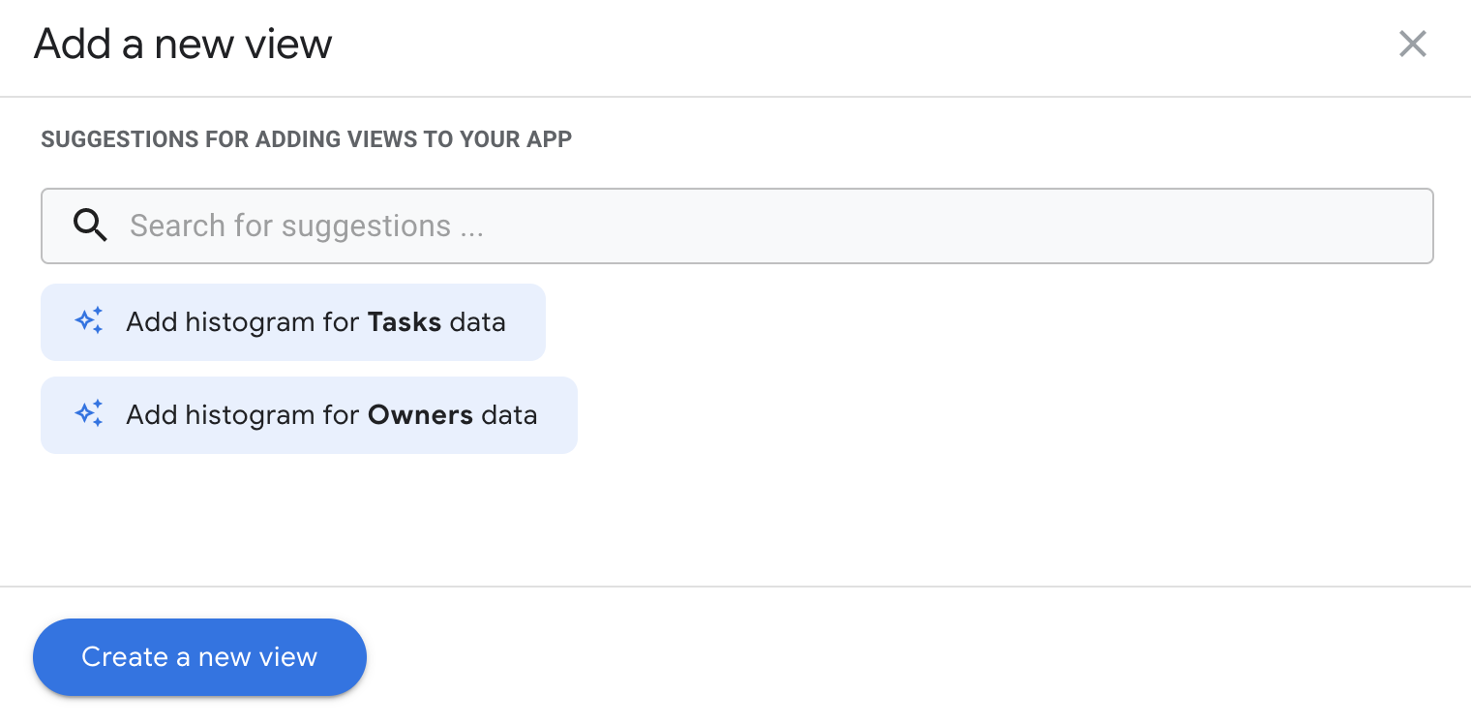Select Add histogram for Tasks data
The width and height of the screenshot is (1471, 724).
pyautogui.click(x=292, y=322)
